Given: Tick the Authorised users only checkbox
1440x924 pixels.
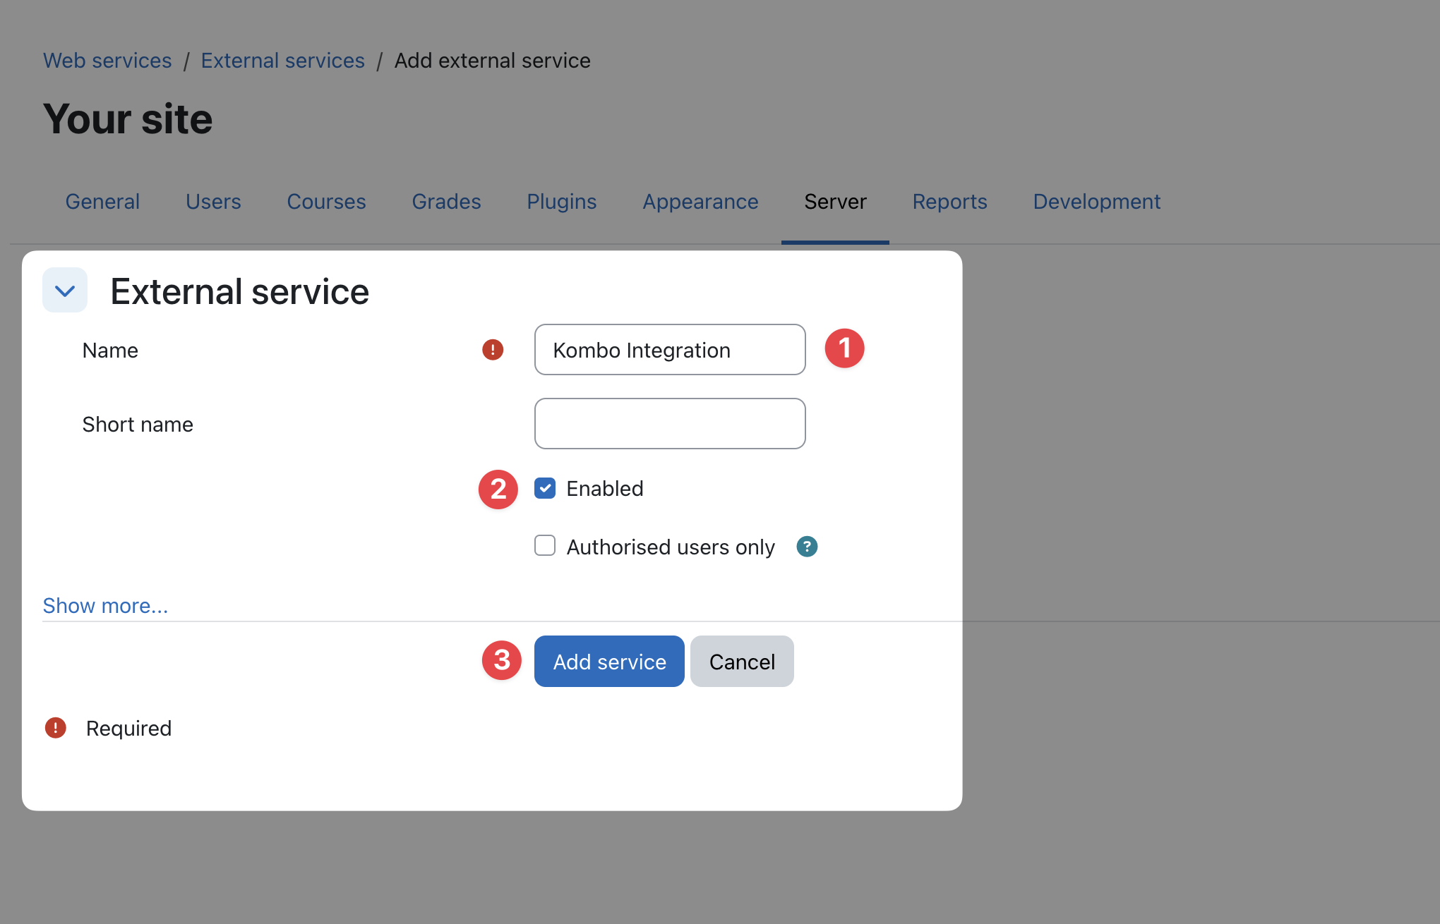Looking at the screenshot, I should pos(545,546).
